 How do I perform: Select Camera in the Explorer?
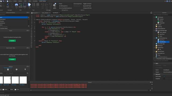pos(161,19)
